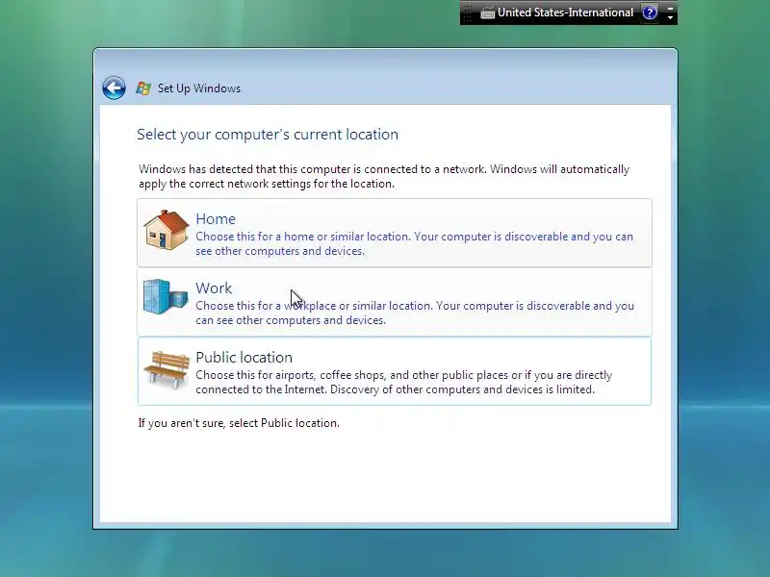Click the keyboard icon in the language bar
Viewport: 770px width, 577px height.
(x=487, y=13)
